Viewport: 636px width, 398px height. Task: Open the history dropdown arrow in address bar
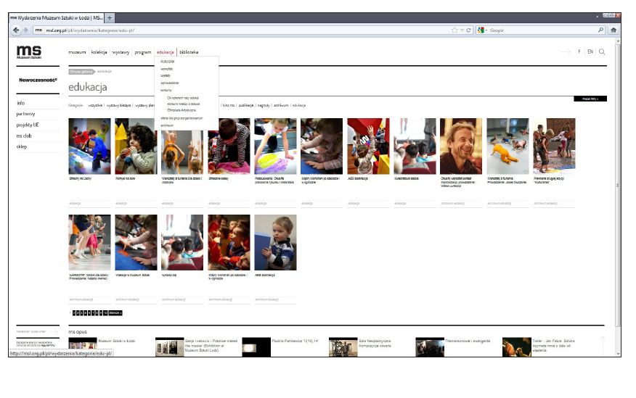point(462,30)
